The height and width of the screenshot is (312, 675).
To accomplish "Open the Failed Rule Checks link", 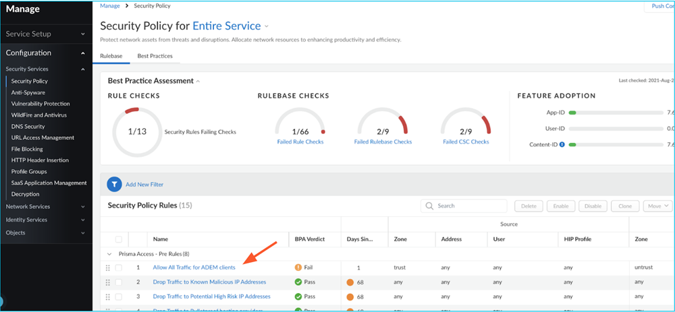I will [x=300, y=142].
